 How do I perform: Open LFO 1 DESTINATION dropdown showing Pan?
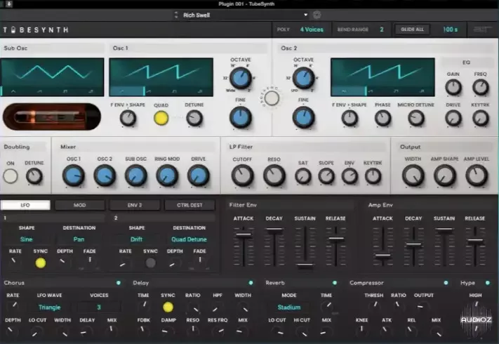pos(79,239)
